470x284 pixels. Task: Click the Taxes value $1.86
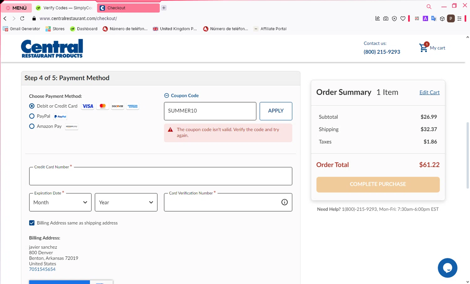click(430, 142)
